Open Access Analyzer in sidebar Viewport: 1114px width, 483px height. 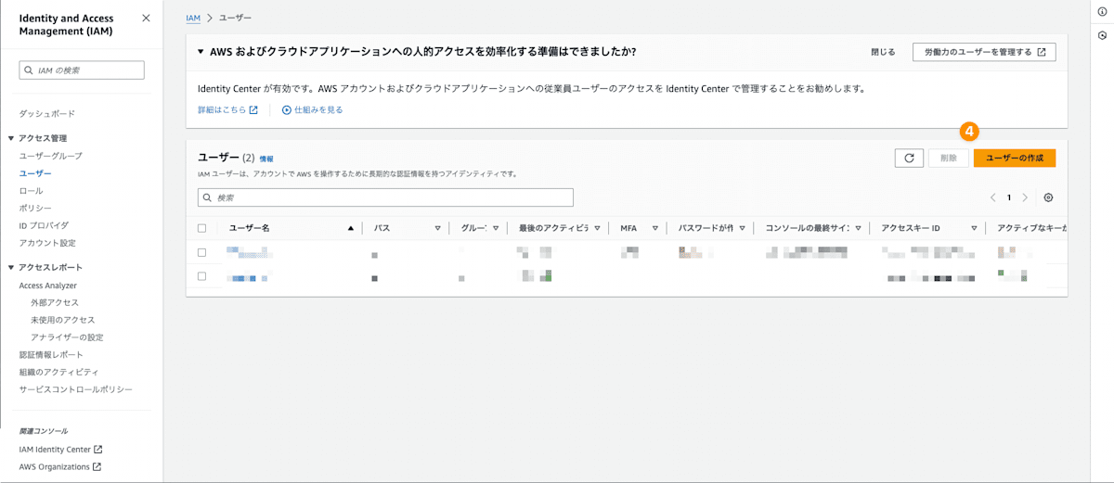point(48,286)
